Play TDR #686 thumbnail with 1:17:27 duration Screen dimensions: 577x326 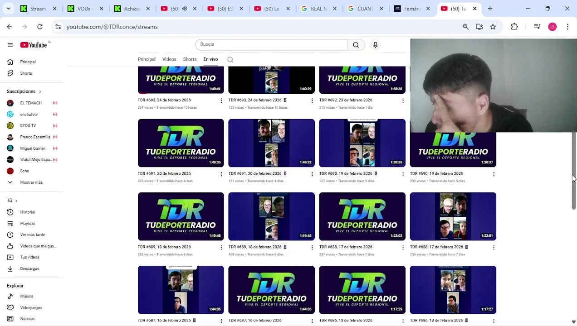click(x=453, y=290)
